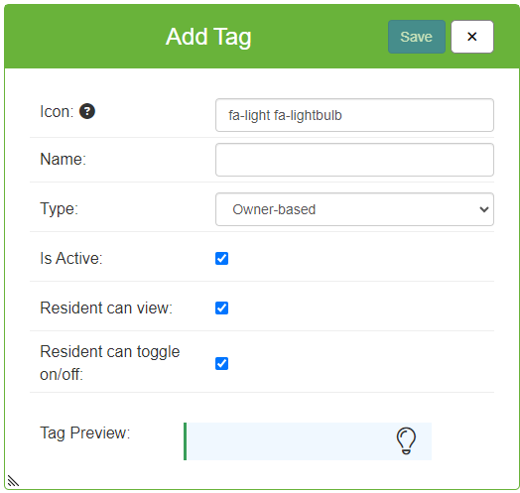The width and height of the screenshot is (520, 493).
Task: Click the Resident can view label
Action: click(106, 308)
